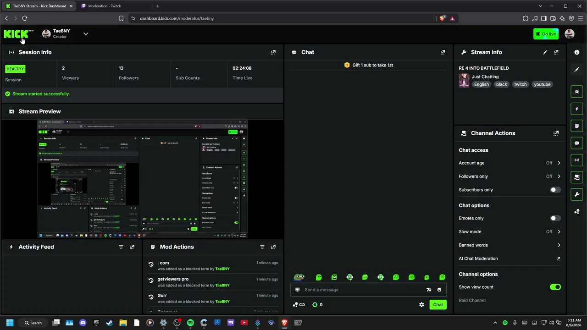Screen dimensions: 587x330
Task: Open the Activity Feed filter
Action: tap(121, 247)
